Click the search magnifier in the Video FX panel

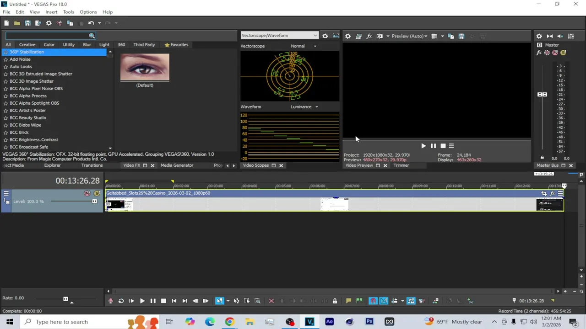[92, 36]
